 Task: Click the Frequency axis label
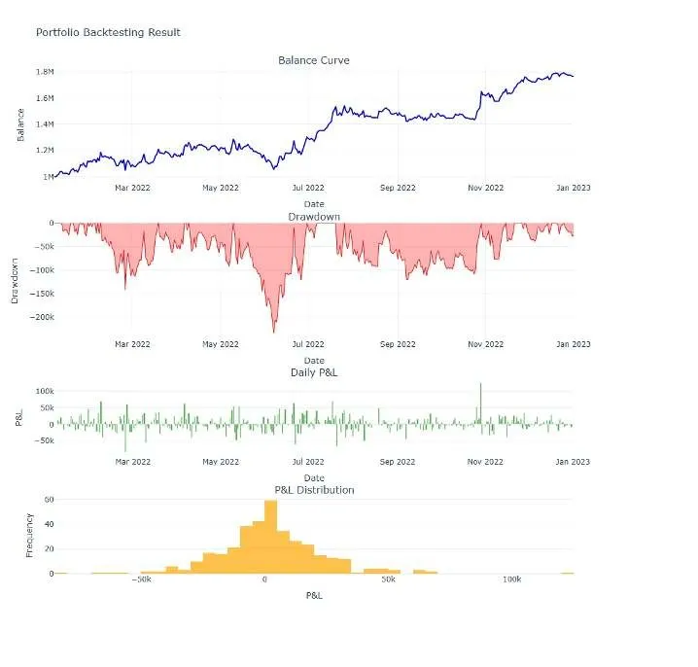(x=29, y=535)
